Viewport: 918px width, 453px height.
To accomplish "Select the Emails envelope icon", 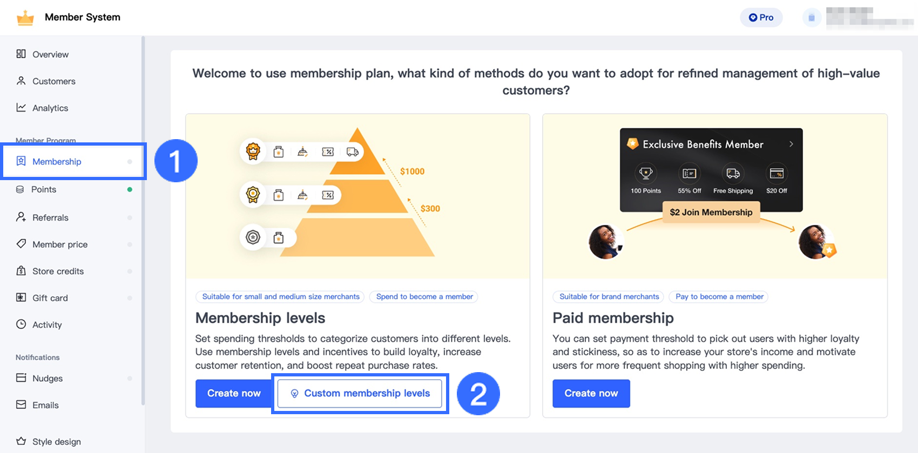I will (21, 404).
